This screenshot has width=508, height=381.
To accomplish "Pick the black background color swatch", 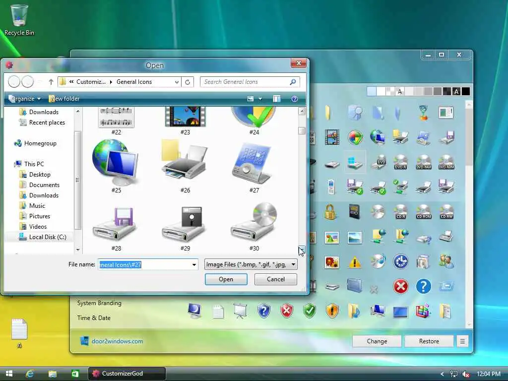I will [465, 92].
